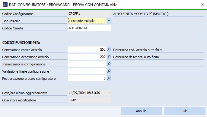Click the field containing value 202
The height and width of the screenshot is (117, 207).
coord(87,57)
